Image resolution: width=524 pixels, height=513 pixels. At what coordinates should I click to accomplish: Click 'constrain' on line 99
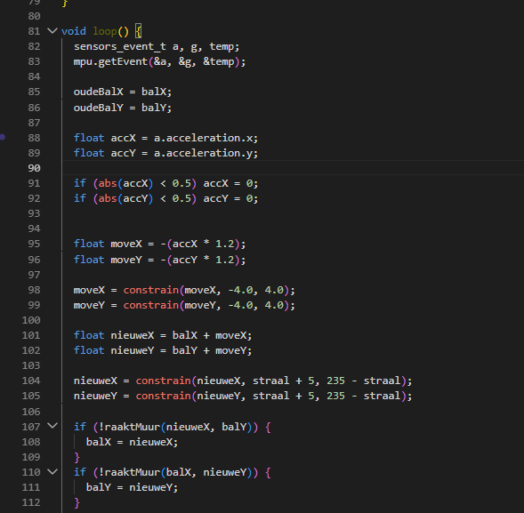coord(151,305)
